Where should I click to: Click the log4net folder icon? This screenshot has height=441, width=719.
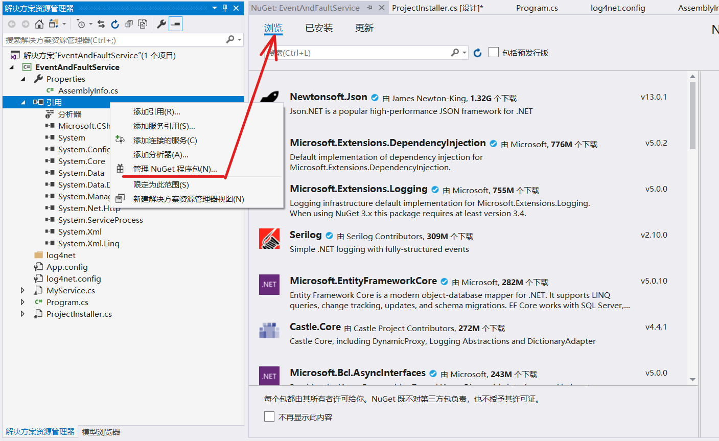coord(38,255)
